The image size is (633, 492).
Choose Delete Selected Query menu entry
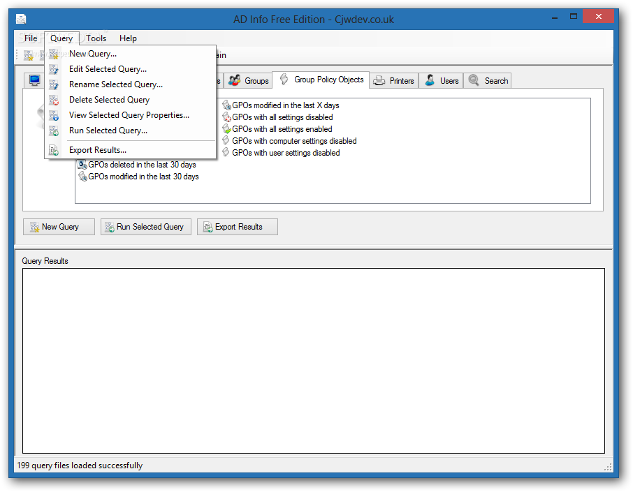pyautogui.click(x=131, y=100)
